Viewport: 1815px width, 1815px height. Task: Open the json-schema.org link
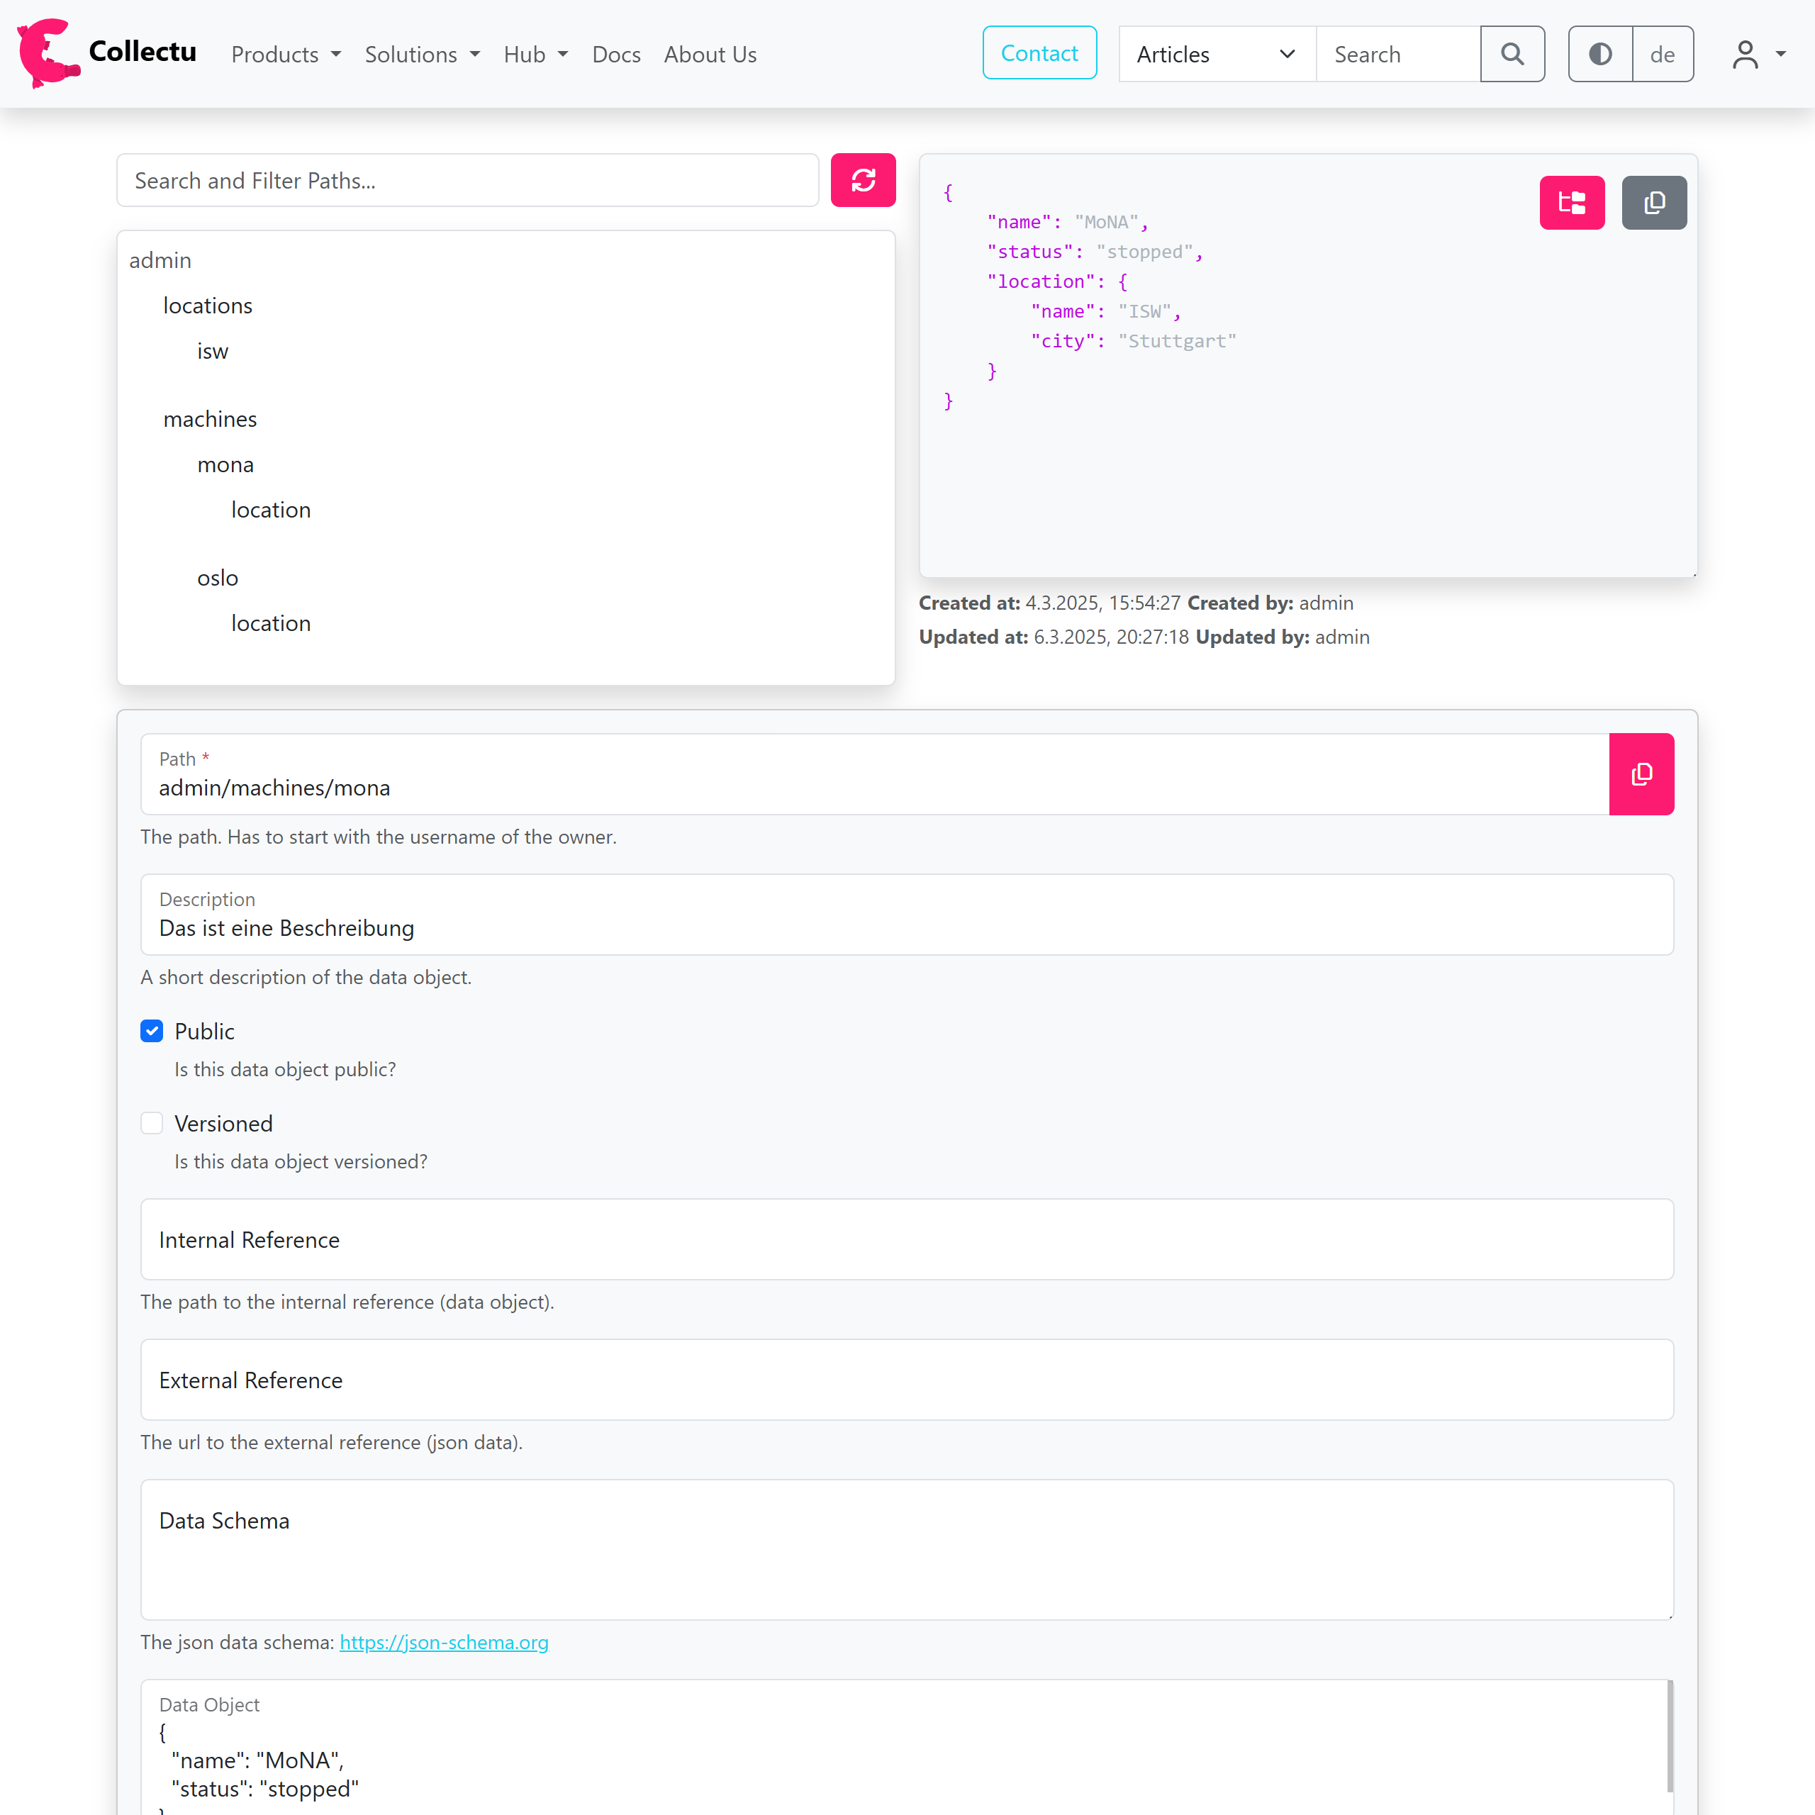[443, 1641]
